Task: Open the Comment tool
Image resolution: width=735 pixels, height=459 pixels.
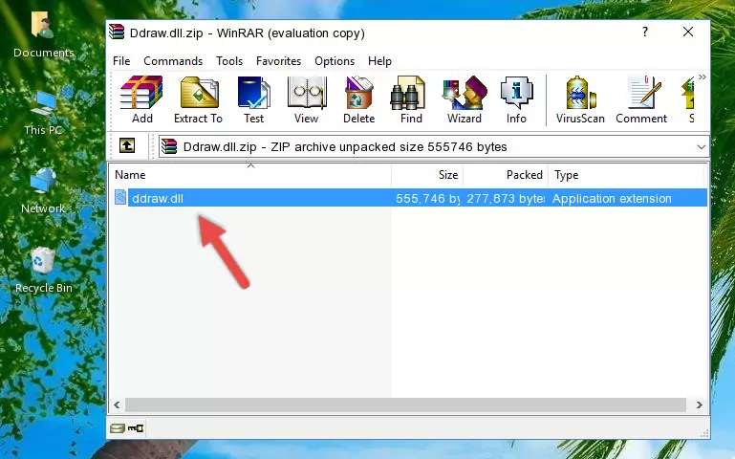Action: click(641, 99)
